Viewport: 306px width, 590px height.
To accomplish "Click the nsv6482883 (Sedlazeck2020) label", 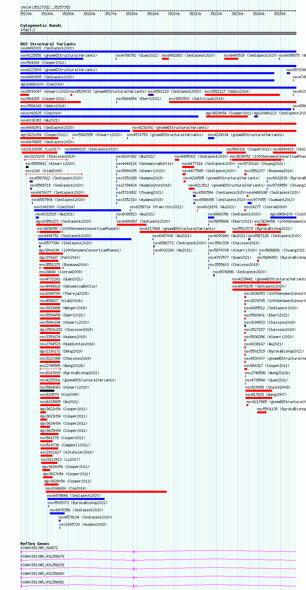I will (x=188, y=55).
